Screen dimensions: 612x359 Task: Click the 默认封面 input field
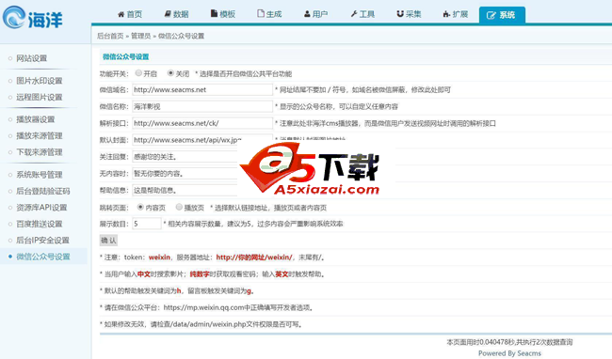[202, 140]
